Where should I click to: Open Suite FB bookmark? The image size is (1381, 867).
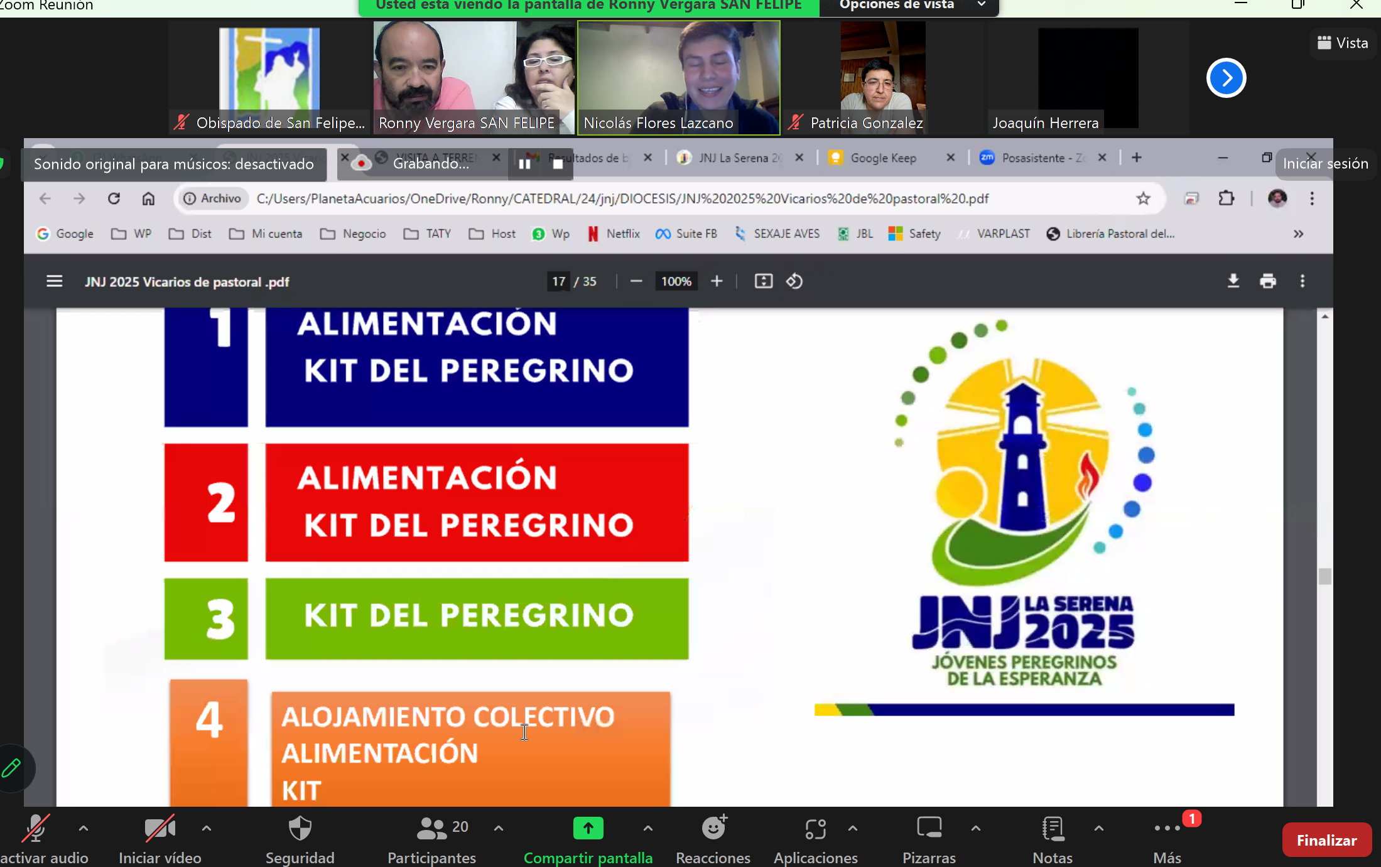(686, 234)
